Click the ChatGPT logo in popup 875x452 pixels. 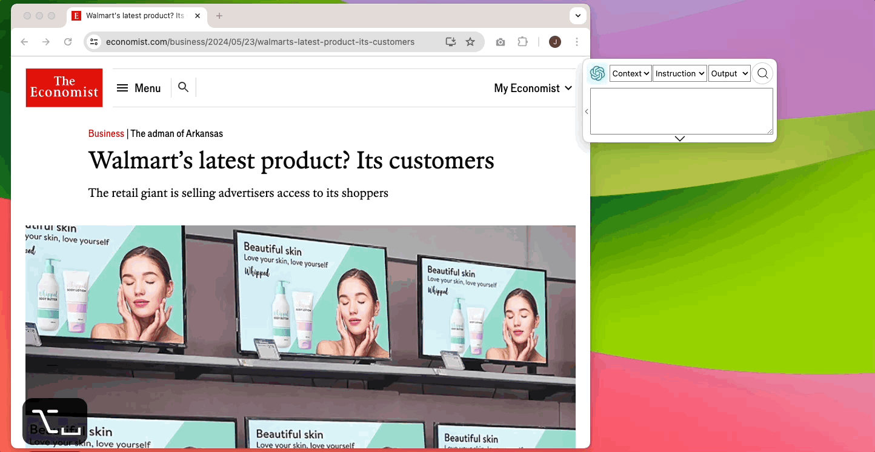pyautogui.click(x=597, y=73)
